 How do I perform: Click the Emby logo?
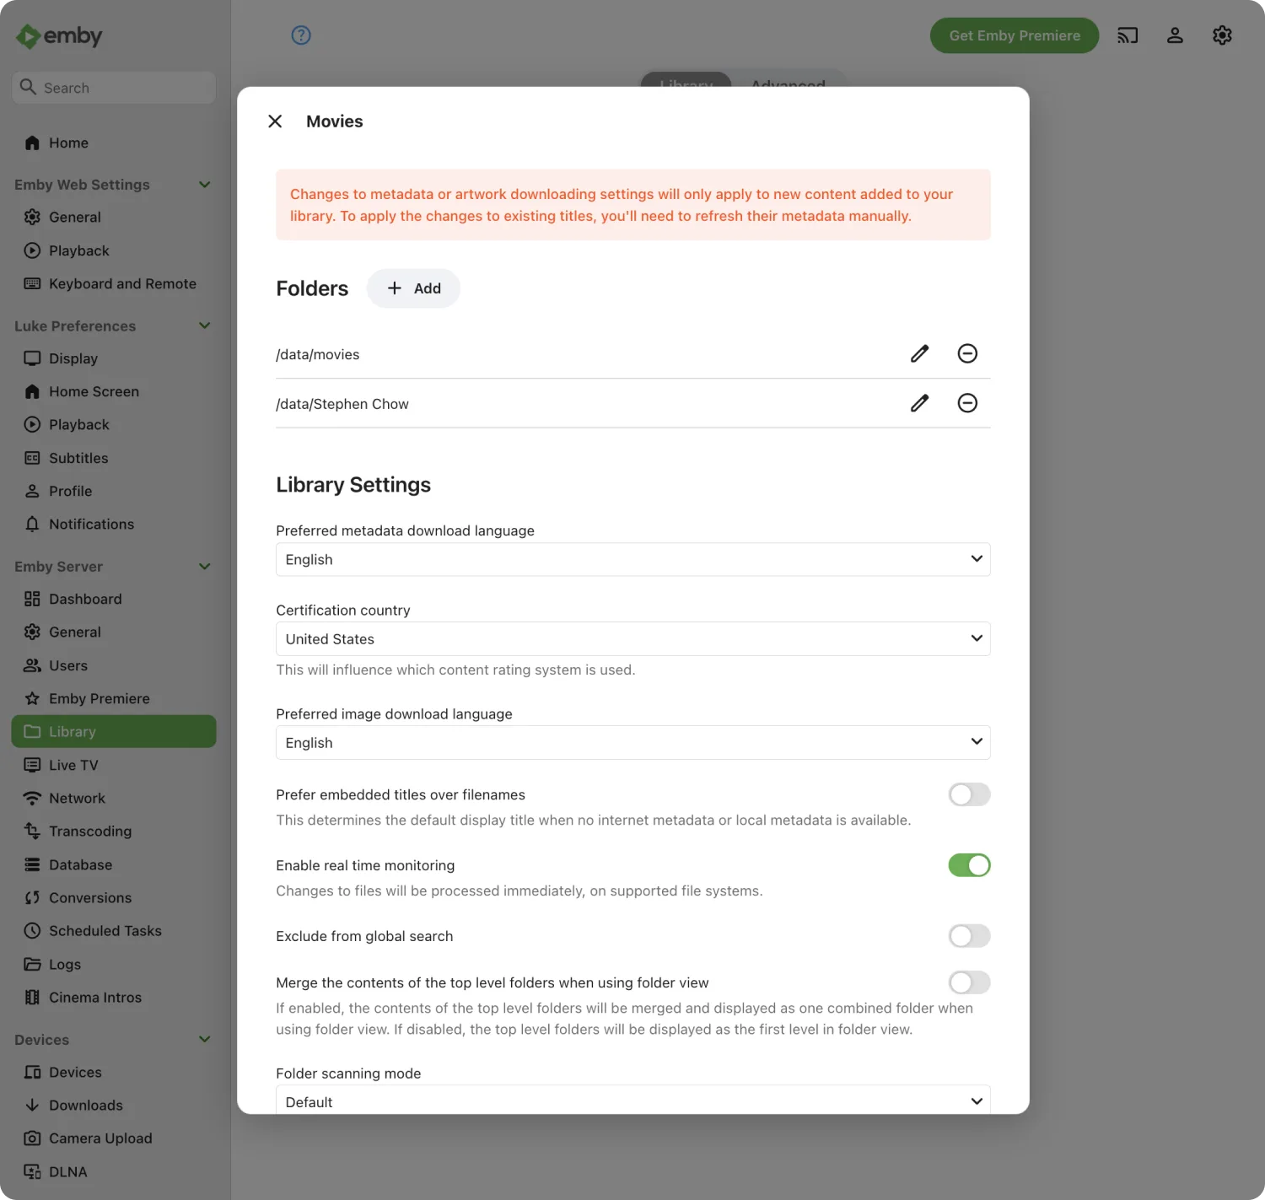[59, 36]
